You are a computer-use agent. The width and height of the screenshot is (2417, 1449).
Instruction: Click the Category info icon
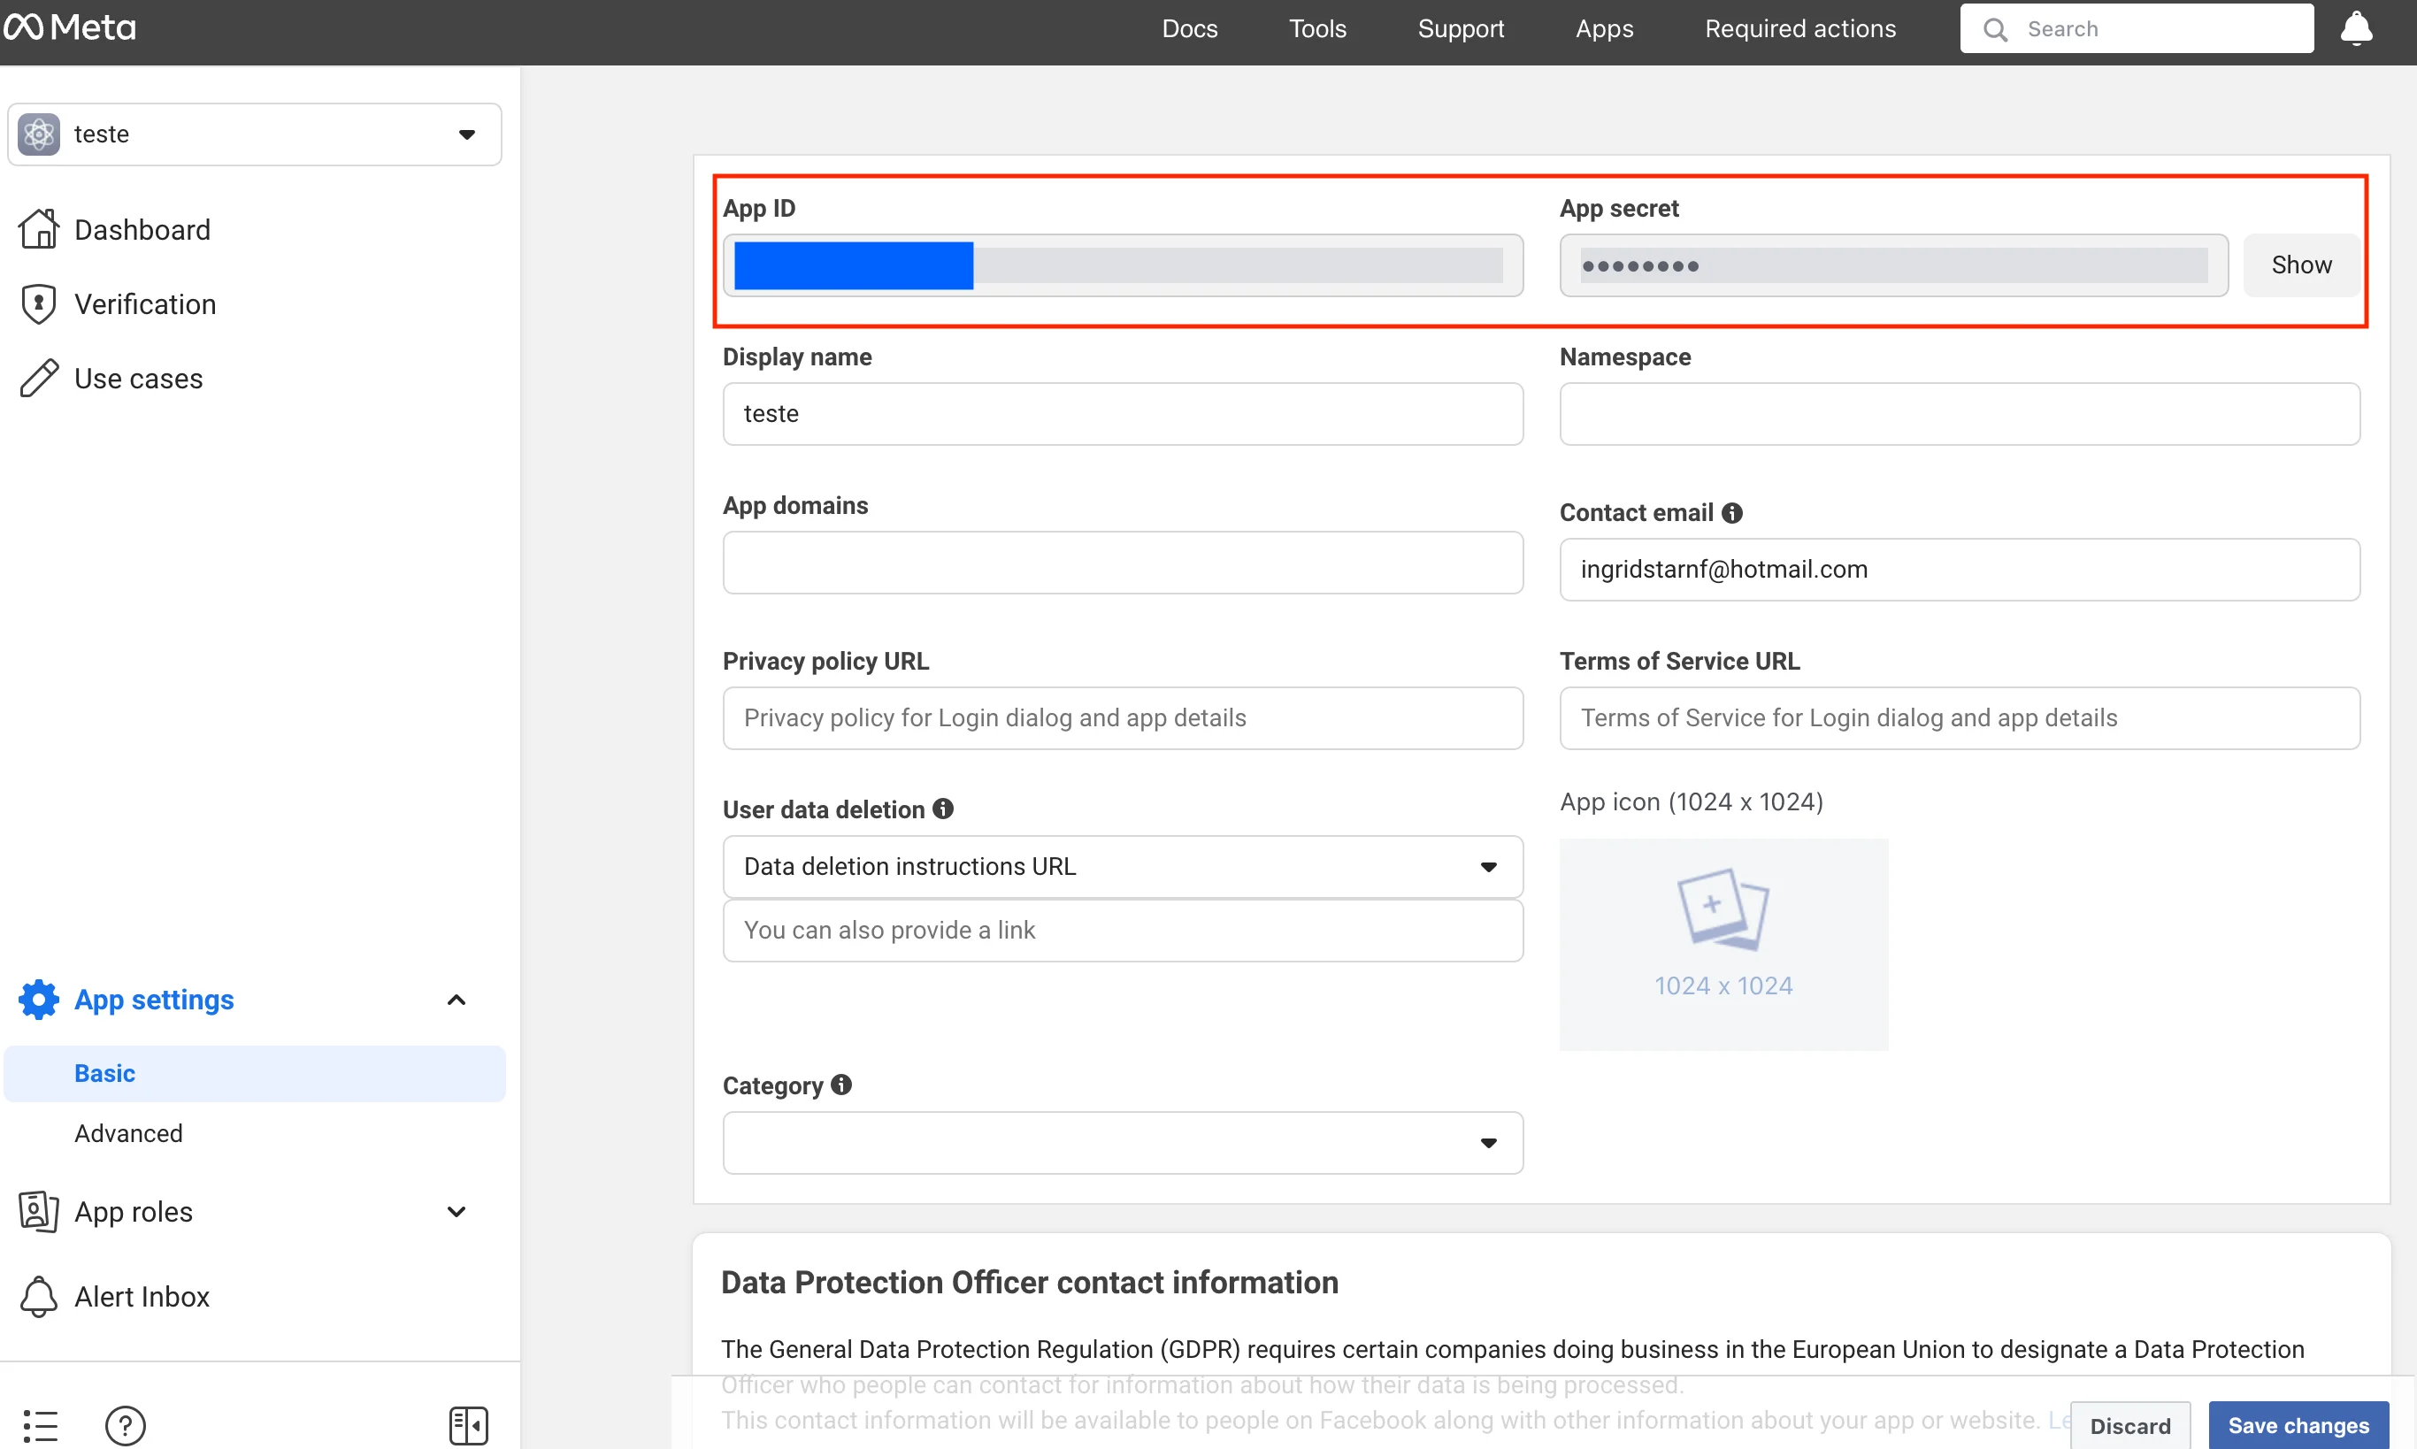point(840,1085)
